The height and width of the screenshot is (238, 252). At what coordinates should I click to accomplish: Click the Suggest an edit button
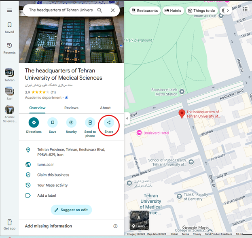click(71, 210)
